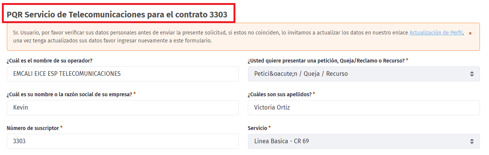Click the 'Número de suscriptor' label

point(33,128)
